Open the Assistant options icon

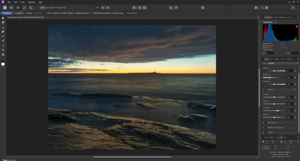[203, 8]
